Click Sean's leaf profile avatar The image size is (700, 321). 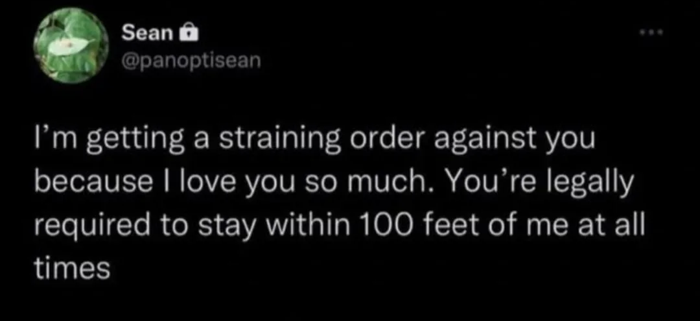tap(72, 46)
